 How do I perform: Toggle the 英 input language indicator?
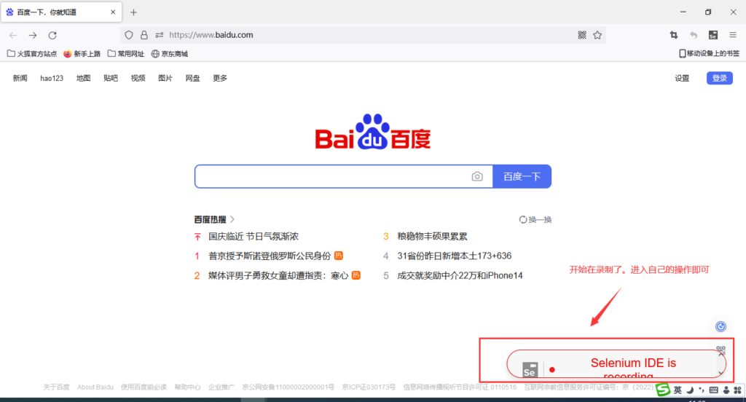(678, 390)
